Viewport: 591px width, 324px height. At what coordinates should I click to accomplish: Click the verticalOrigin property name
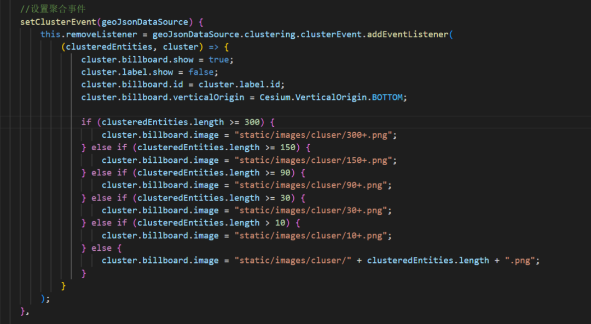pos(208,97)
